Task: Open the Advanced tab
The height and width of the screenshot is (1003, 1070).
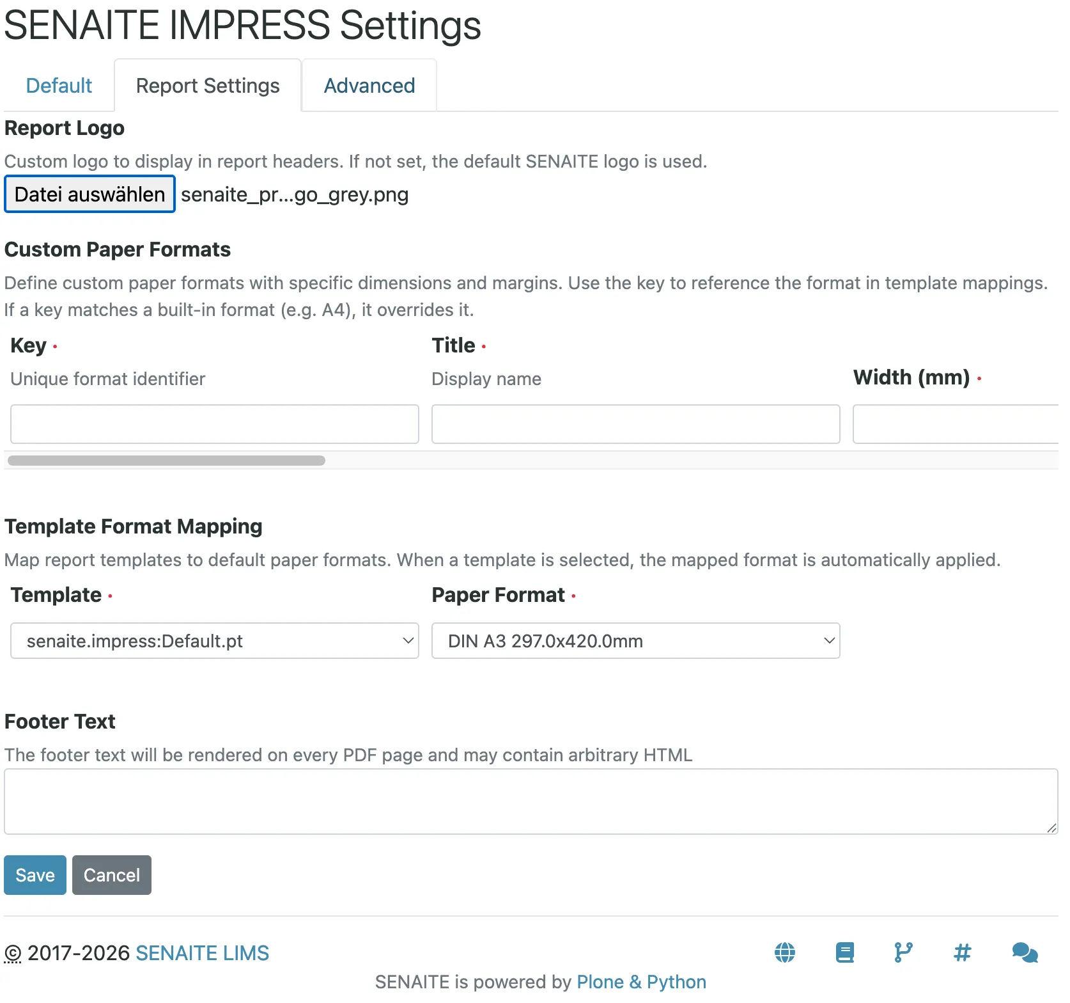Action: [369, 86]
